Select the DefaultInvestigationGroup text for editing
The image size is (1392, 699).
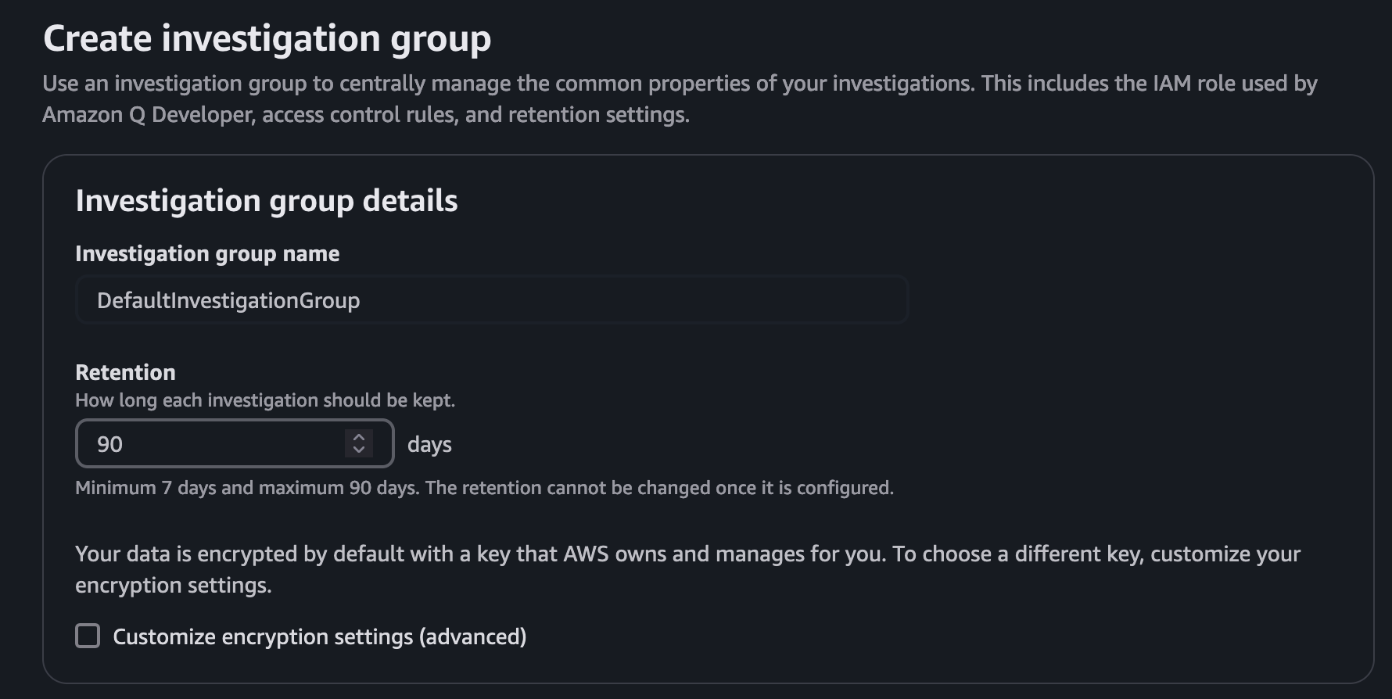[228, 299]
